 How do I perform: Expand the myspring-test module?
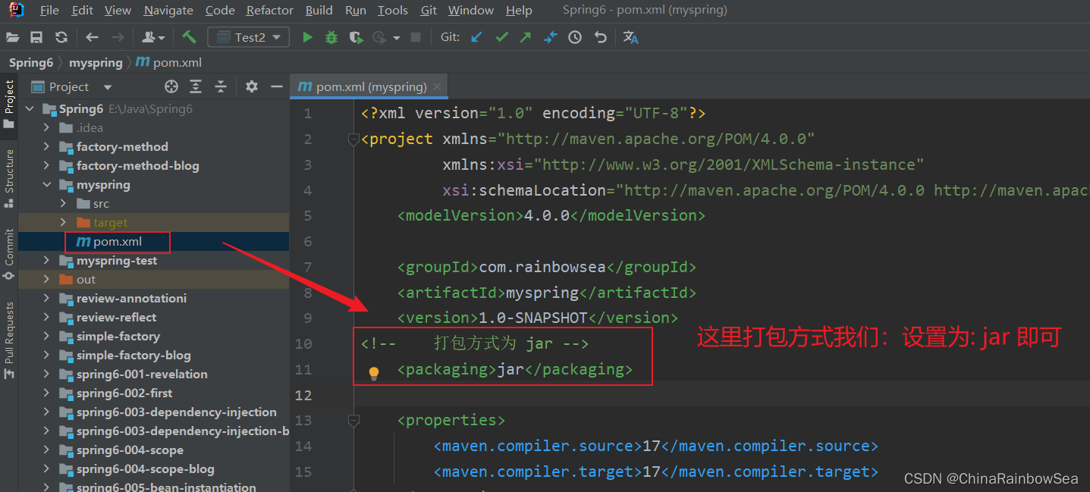[x=47, y=261]
